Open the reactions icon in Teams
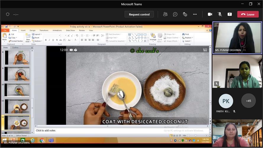Viewport: 263px width, 148px height. click(x=185, y=14)
